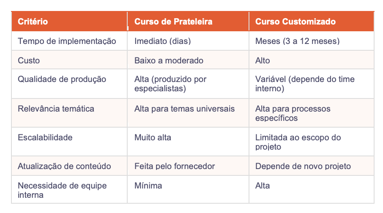Click the "Imediato (dias)" cell
This screenshot has height=213, width=383.
[x=163, y=41]
